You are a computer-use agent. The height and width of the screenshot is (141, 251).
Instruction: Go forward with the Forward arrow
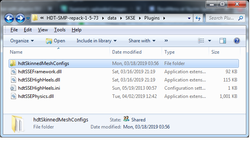tap(20, 18)
